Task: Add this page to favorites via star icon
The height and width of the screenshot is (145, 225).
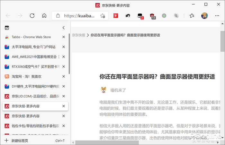Action: click(103, 16)
